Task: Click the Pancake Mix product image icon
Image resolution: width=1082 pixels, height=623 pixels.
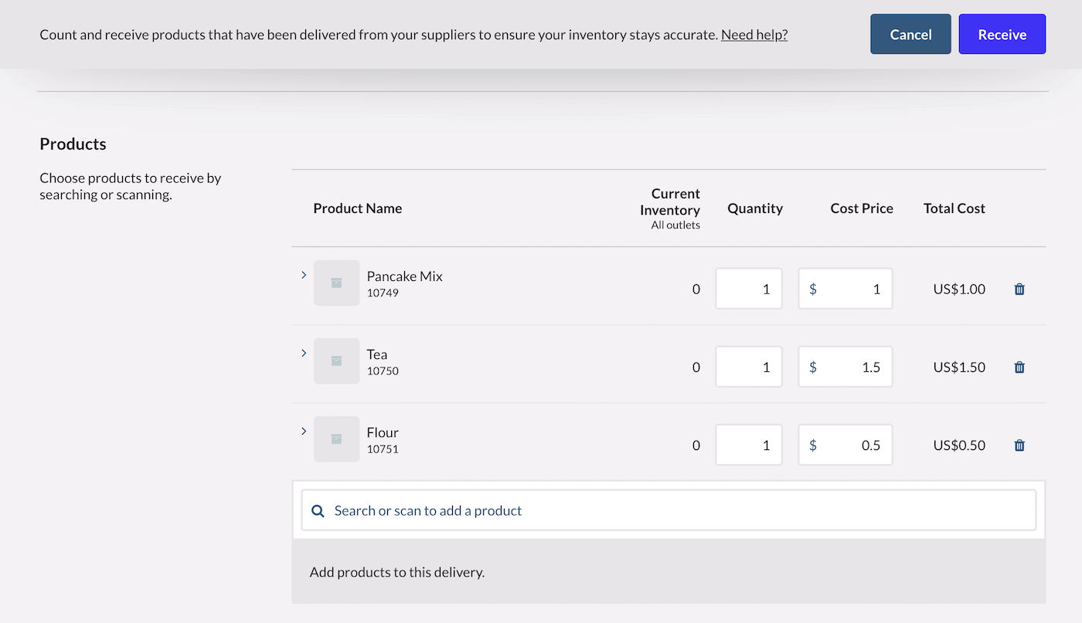Action: click(336, 283)
